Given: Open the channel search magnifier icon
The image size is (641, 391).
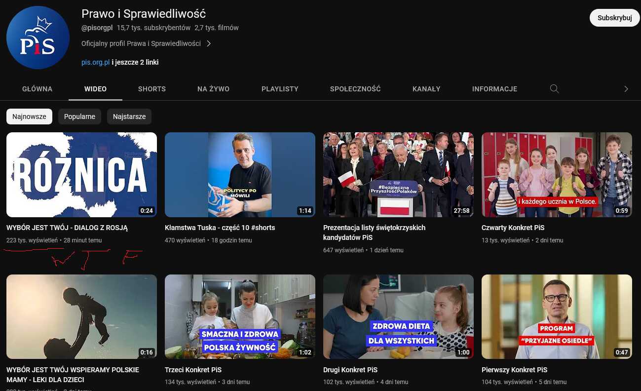Looking at the screenshot, I should click(554, 89).
